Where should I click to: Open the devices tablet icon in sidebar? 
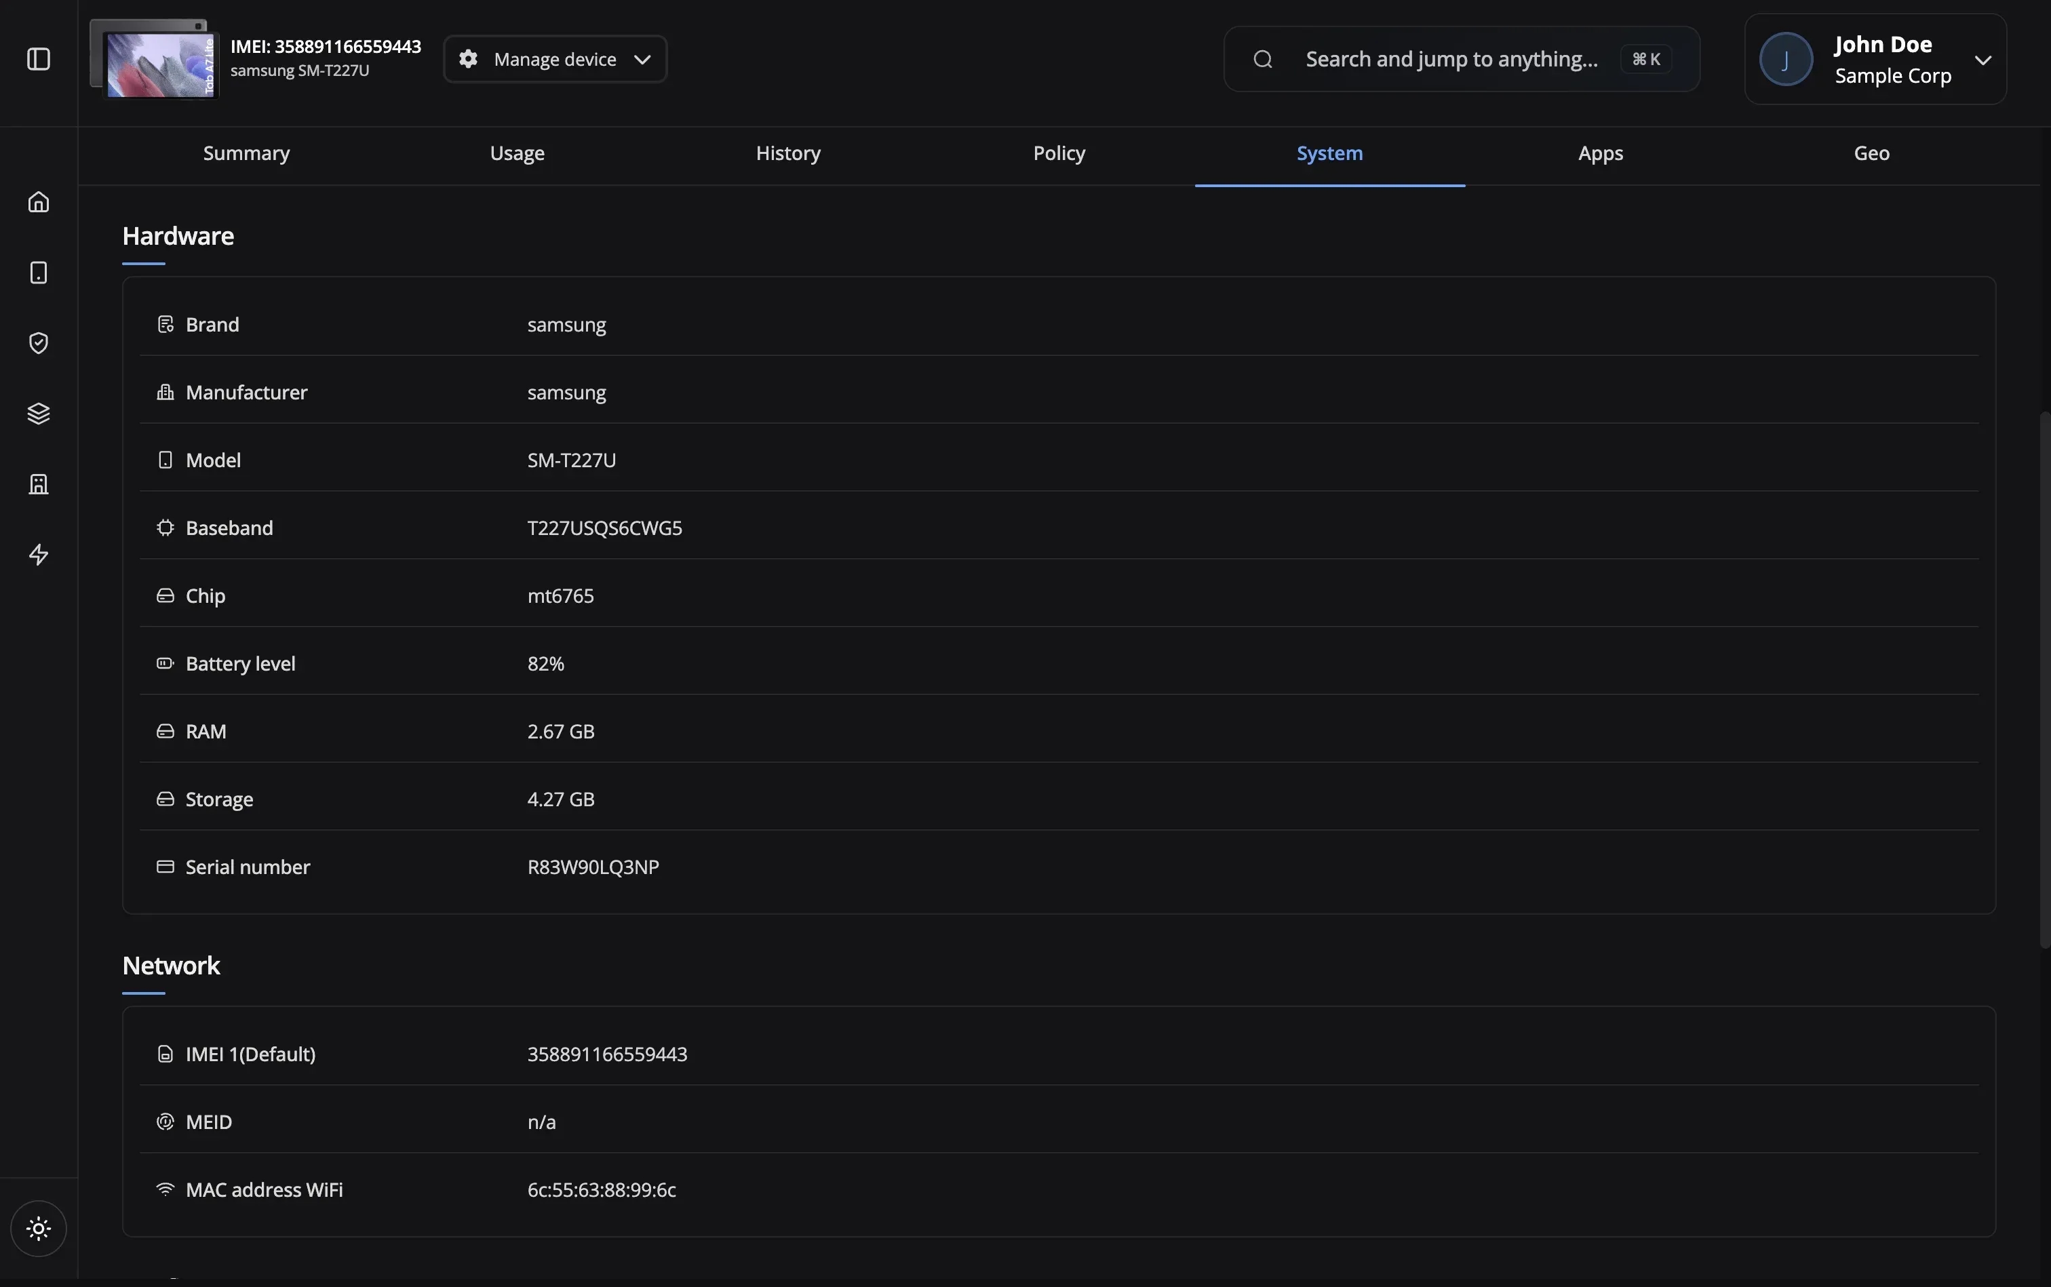(x=38, y=273)
